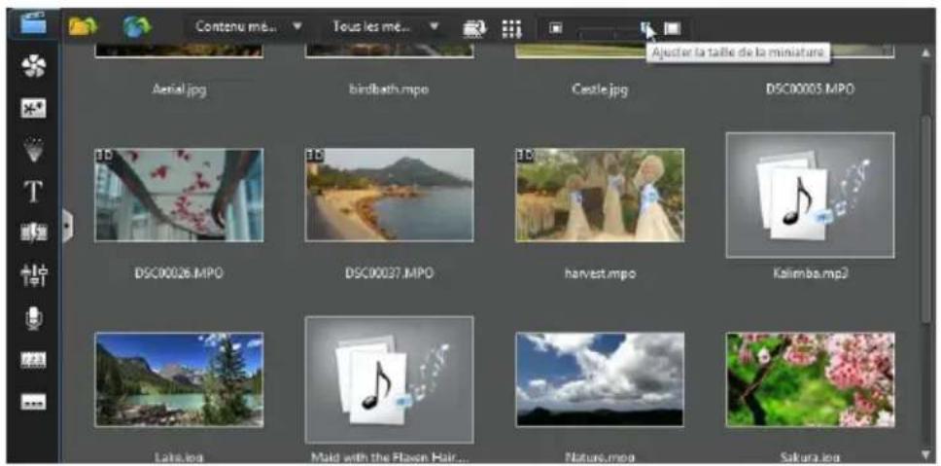This screenshot has height=466, width=941.
Task: Click the library menu grid icon
Action: [x=511, y=29]
